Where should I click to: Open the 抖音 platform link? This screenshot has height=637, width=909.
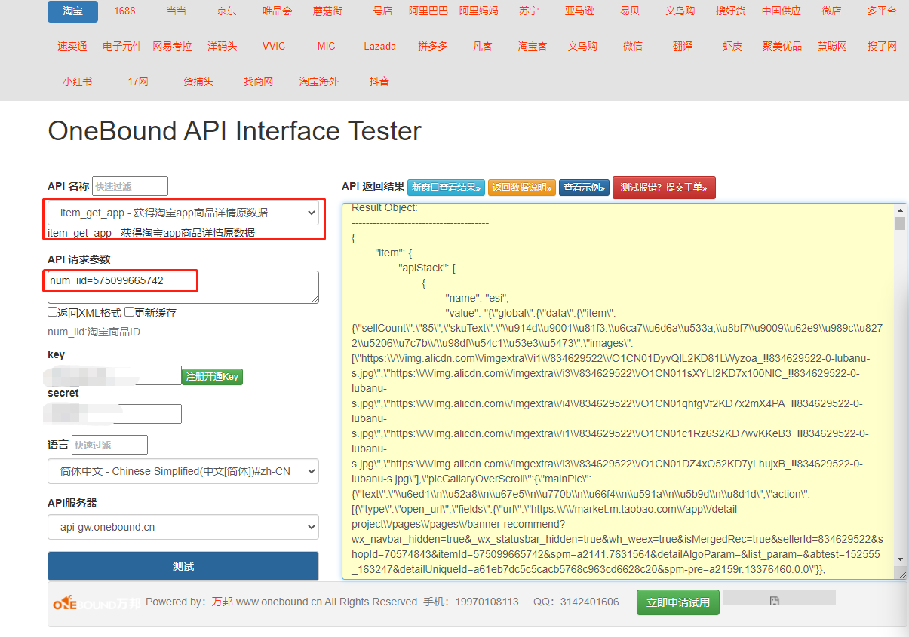pos(379,81)
